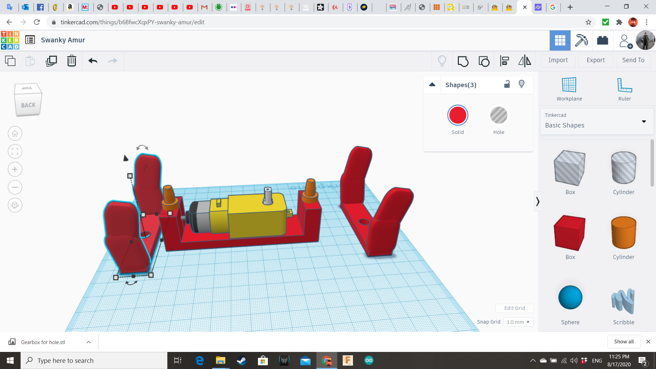This screenshot has width=656, height=369.
Task: Switch selected shape to Hole mode
Action: point(498,115)
